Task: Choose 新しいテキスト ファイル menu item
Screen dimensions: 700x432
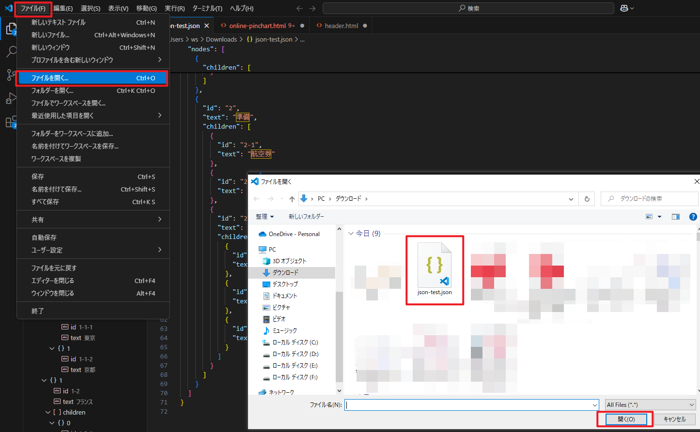Action: (93, 22)
